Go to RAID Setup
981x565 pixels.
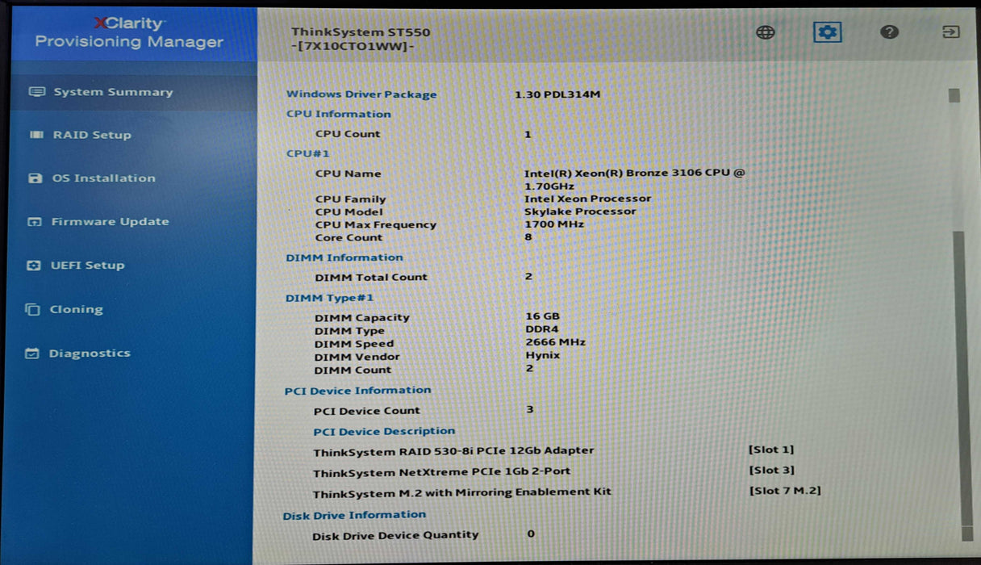(92, 135)
